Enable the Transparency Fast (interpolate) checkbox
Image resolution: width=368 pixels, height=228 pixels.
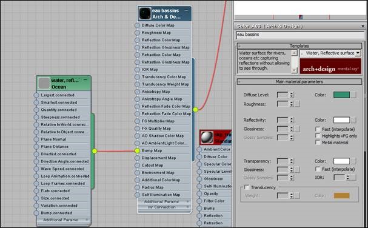(318, 169)
